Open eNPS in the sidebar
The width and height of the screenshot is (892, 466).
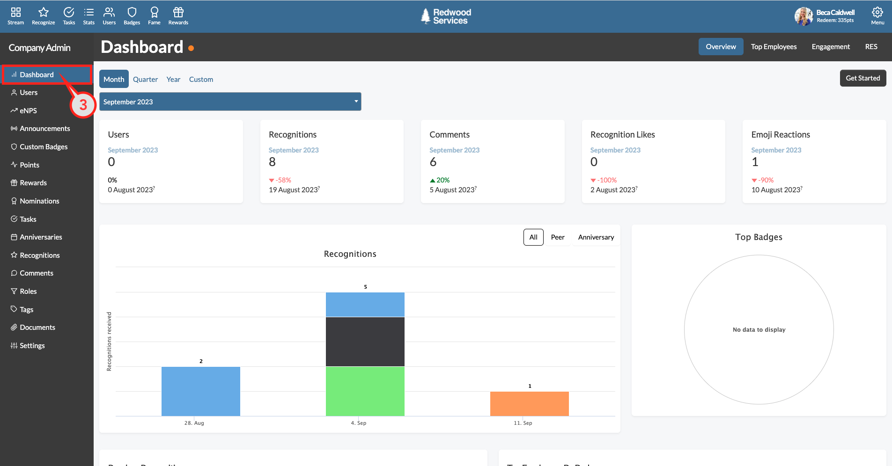[x=28, y=111]
